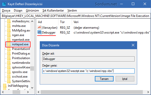
Task: Click the tree horizontal scroll left arrow
Action: (x=3, y=92)
